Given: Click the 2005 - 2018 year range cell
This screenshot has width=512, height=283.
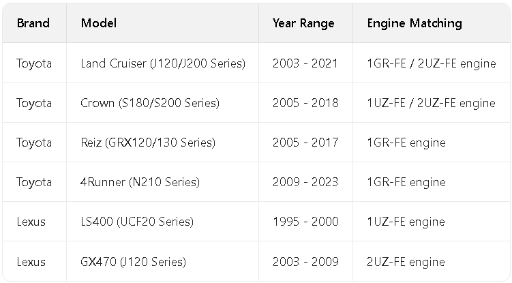Looking at the screenshot, I should (x=305, y=103).
